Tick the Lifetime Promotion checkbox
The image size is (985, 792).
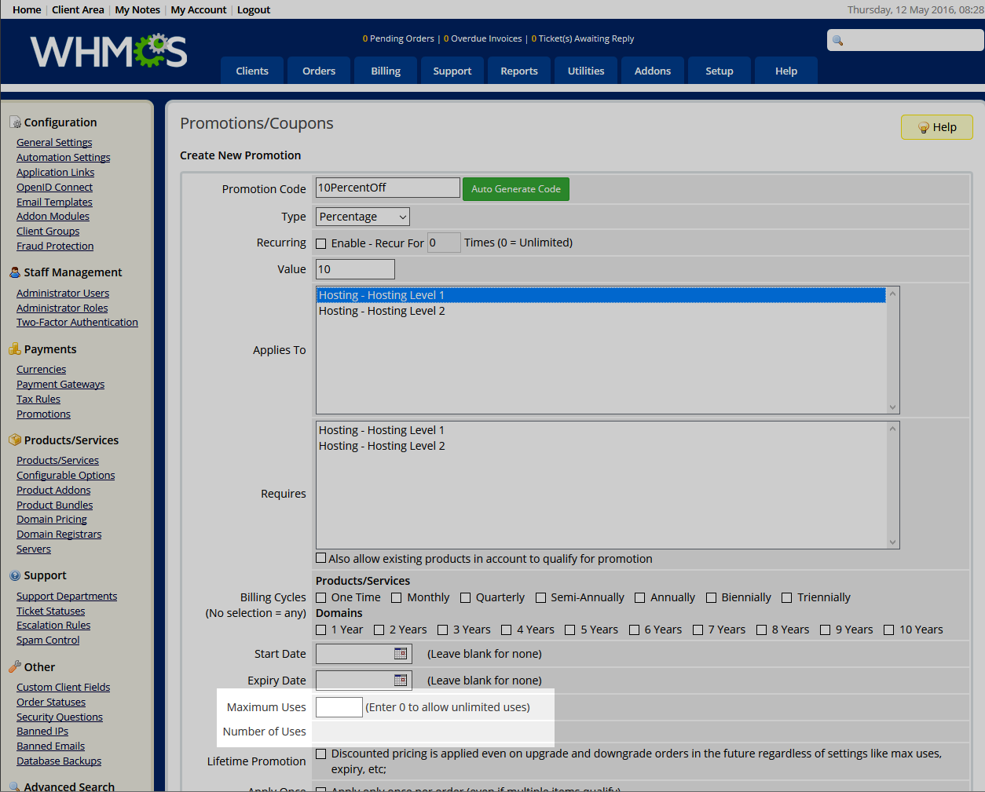coord(321,754)
